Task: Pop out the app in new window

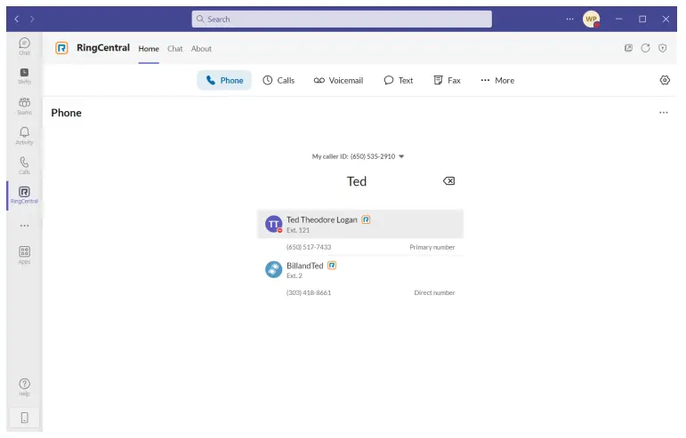Action: pyautogui.click(x=628, y=48)
